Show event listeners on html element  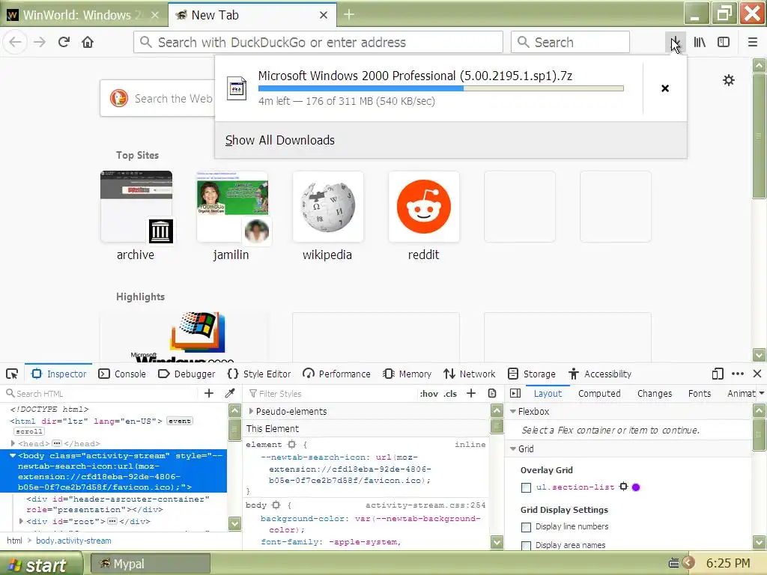[x=180, y=421]
